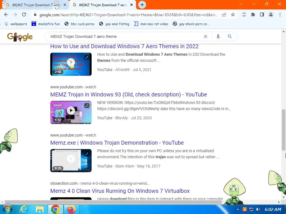Open Memz 4 0 Clean Virus result
This screenshot has width=286, height=214.
pos(120,191)
